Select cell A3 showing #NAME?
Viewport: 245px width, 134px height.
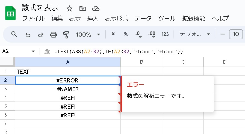68,89
